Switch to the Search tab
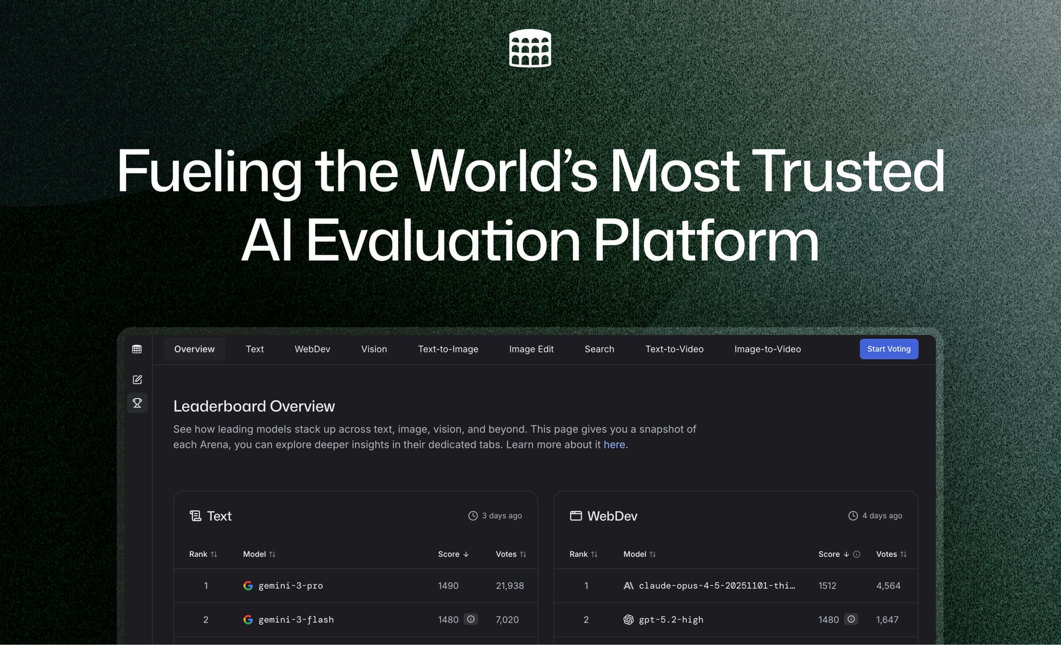This screenshot has height=645, width=1061. [x=599, y=349]
